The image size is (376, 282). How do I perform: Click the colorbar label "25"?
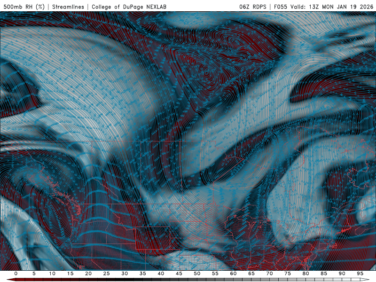107,274
